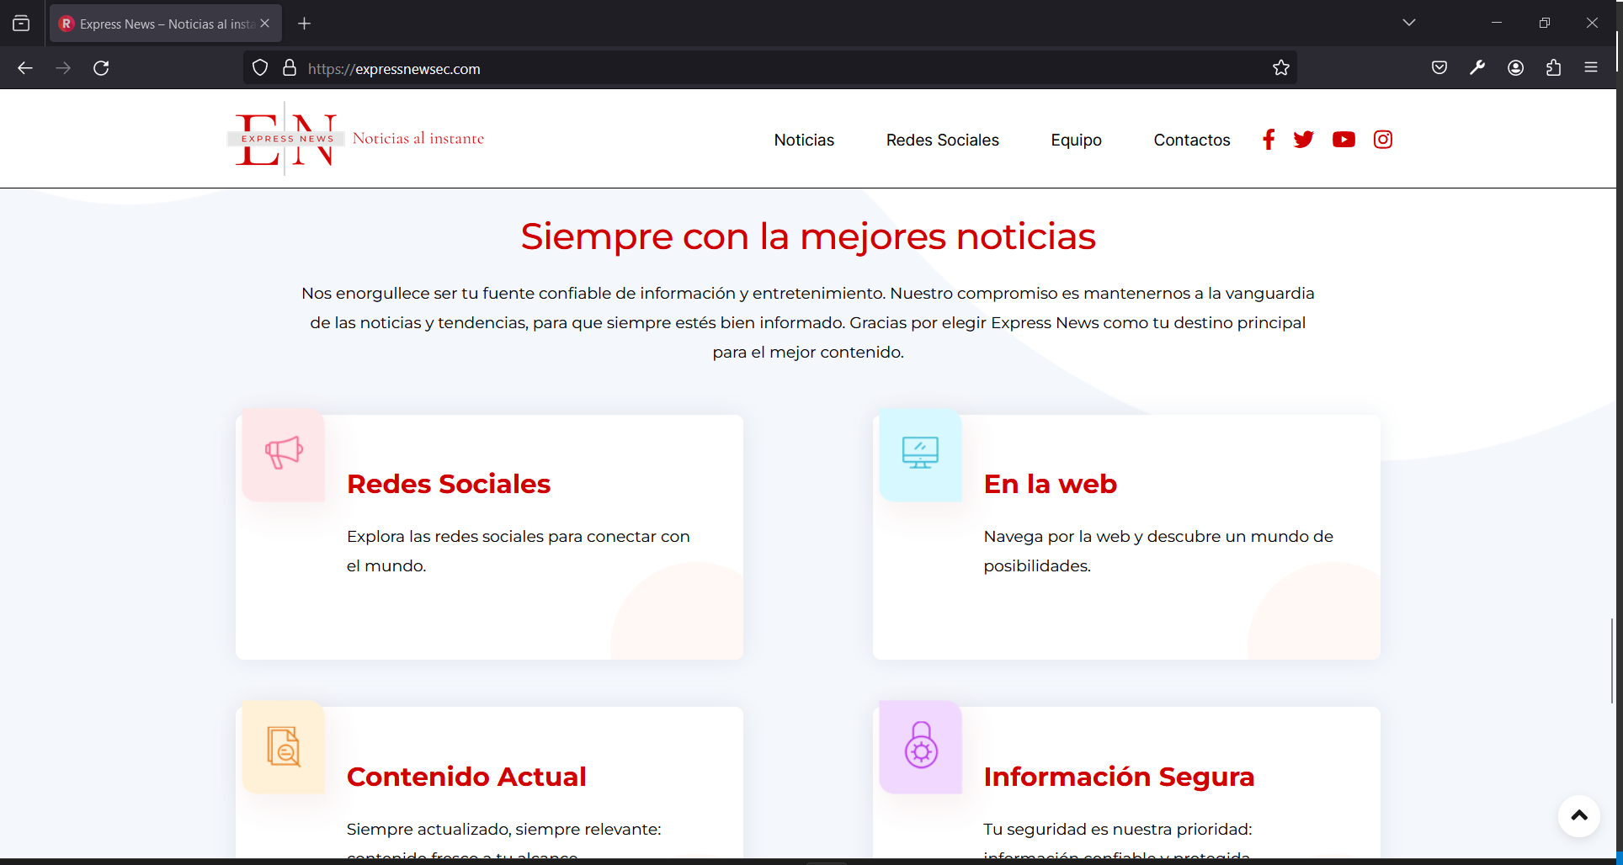Viewport: 1623px width, 865px height.
Task: Reload the current page
Action: [x=101, y=68]
